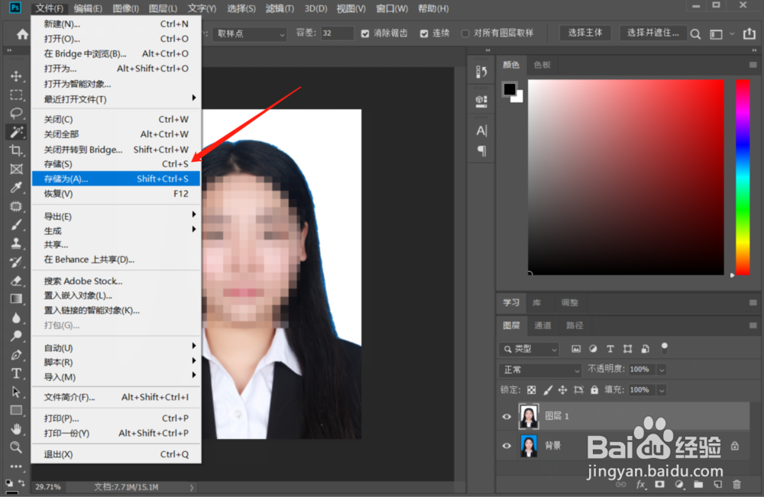Choose 存储(S) menu entry

[116, 163]
